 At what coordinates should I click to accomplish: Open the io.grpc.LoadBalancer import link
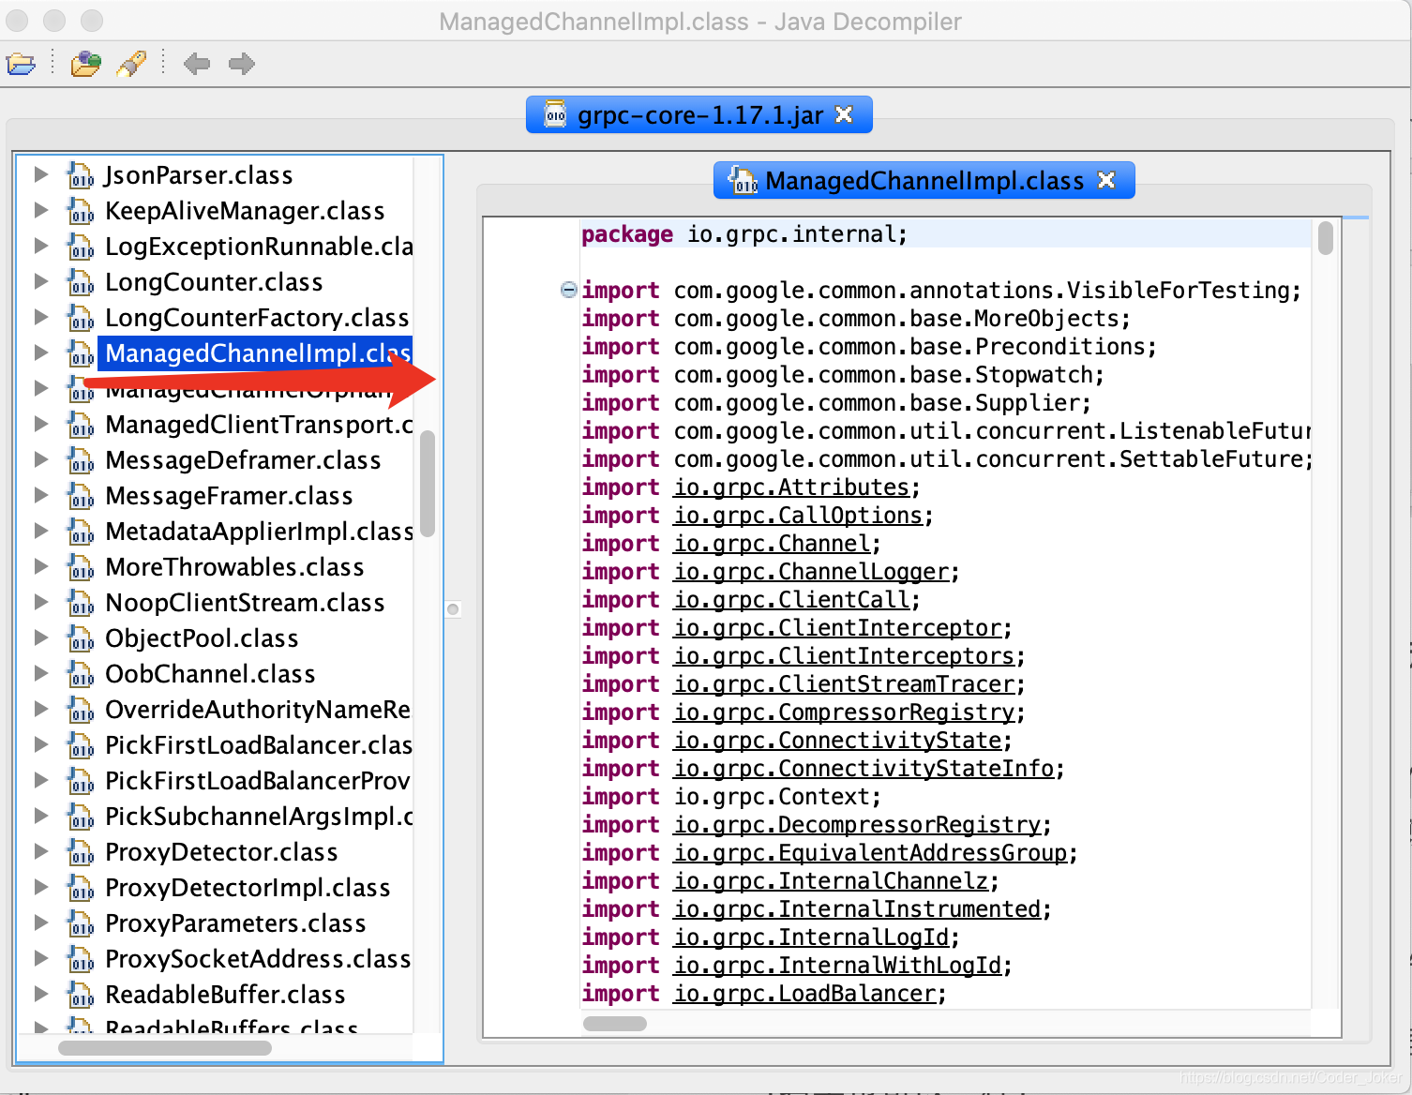coord(804,994)
